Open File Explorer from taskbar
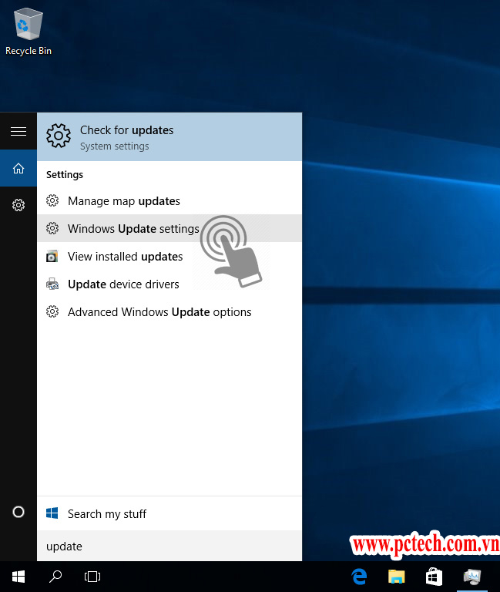500x592 pixels. [x=396, y=576]
